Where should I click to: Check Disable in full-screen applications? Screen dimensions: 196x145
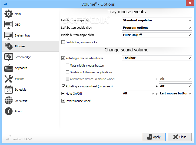coord(67,72)
